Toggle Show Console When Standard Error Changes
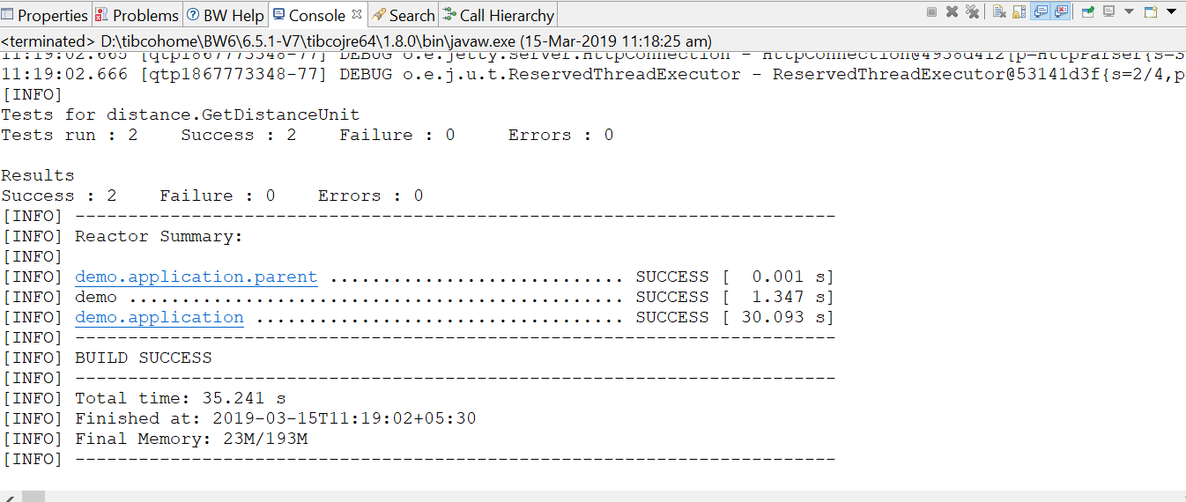 coord(1061,11)
